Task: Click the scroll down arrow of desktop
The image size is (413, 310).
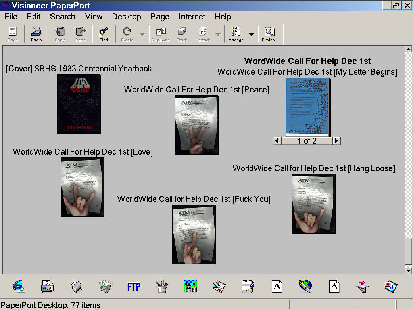Action: 409,271
